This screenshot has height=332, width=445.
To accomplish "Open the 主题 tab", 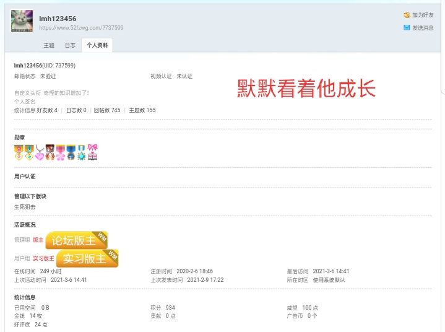I will tap(49, 45).
